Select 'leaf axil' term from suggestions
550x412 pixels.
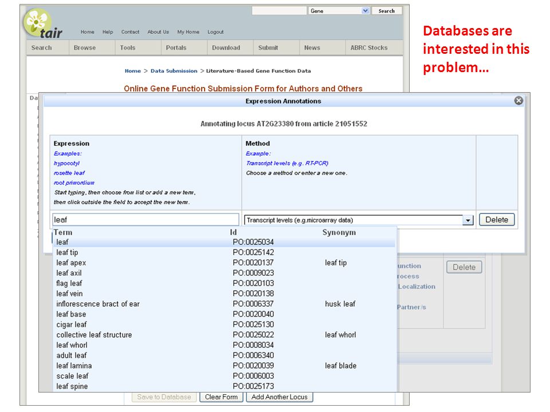click(x=224, y=273)
